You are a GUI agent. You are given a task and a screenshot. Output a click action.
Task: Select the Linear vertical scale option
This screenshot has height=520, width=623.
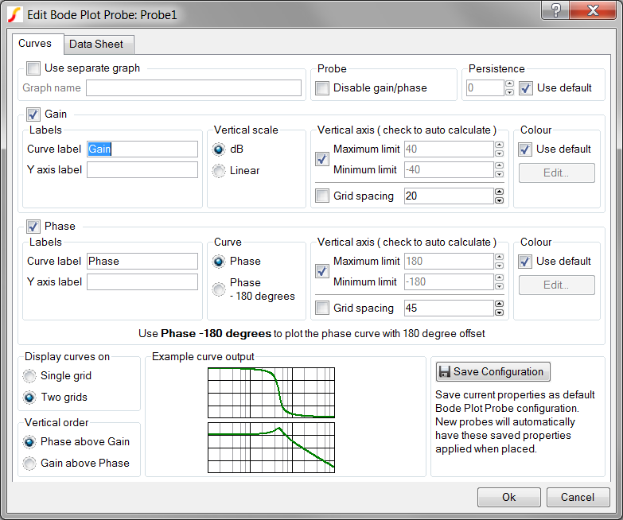point(219,170)
